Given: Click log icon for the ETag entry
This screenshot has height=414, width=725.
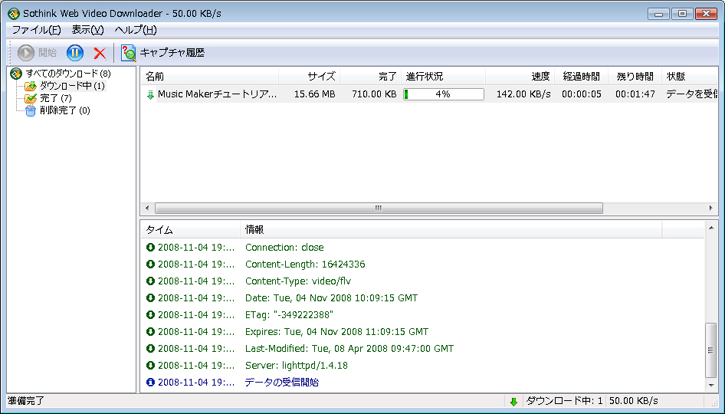Looking at the screenshot, I should click(x=150, y=315).
